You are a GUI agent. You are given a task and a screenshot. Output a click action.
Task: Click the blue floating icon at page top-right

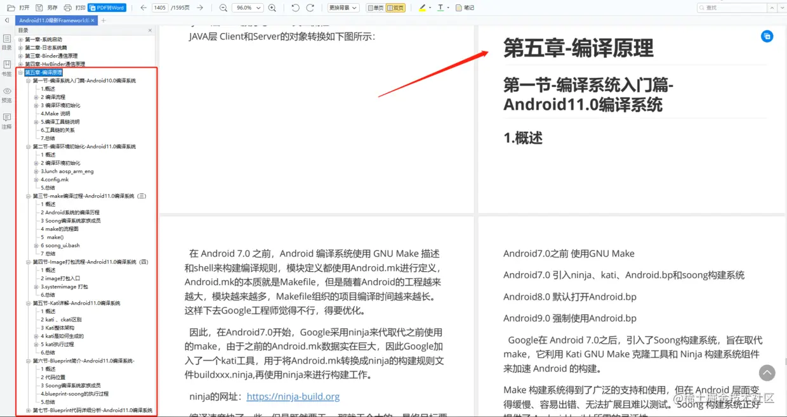(767, 37)
